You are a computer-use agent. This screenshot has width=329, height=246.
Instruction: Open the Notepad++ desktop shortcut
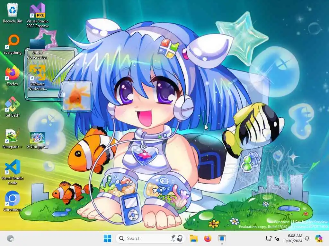pyautogui.click(x=13, y=138)
